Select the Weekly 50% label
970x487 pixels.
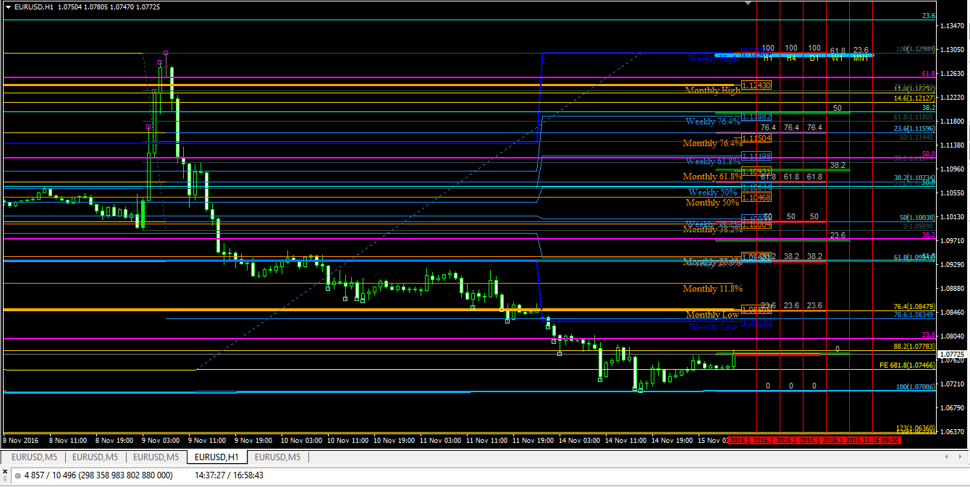tap(713, 192)
